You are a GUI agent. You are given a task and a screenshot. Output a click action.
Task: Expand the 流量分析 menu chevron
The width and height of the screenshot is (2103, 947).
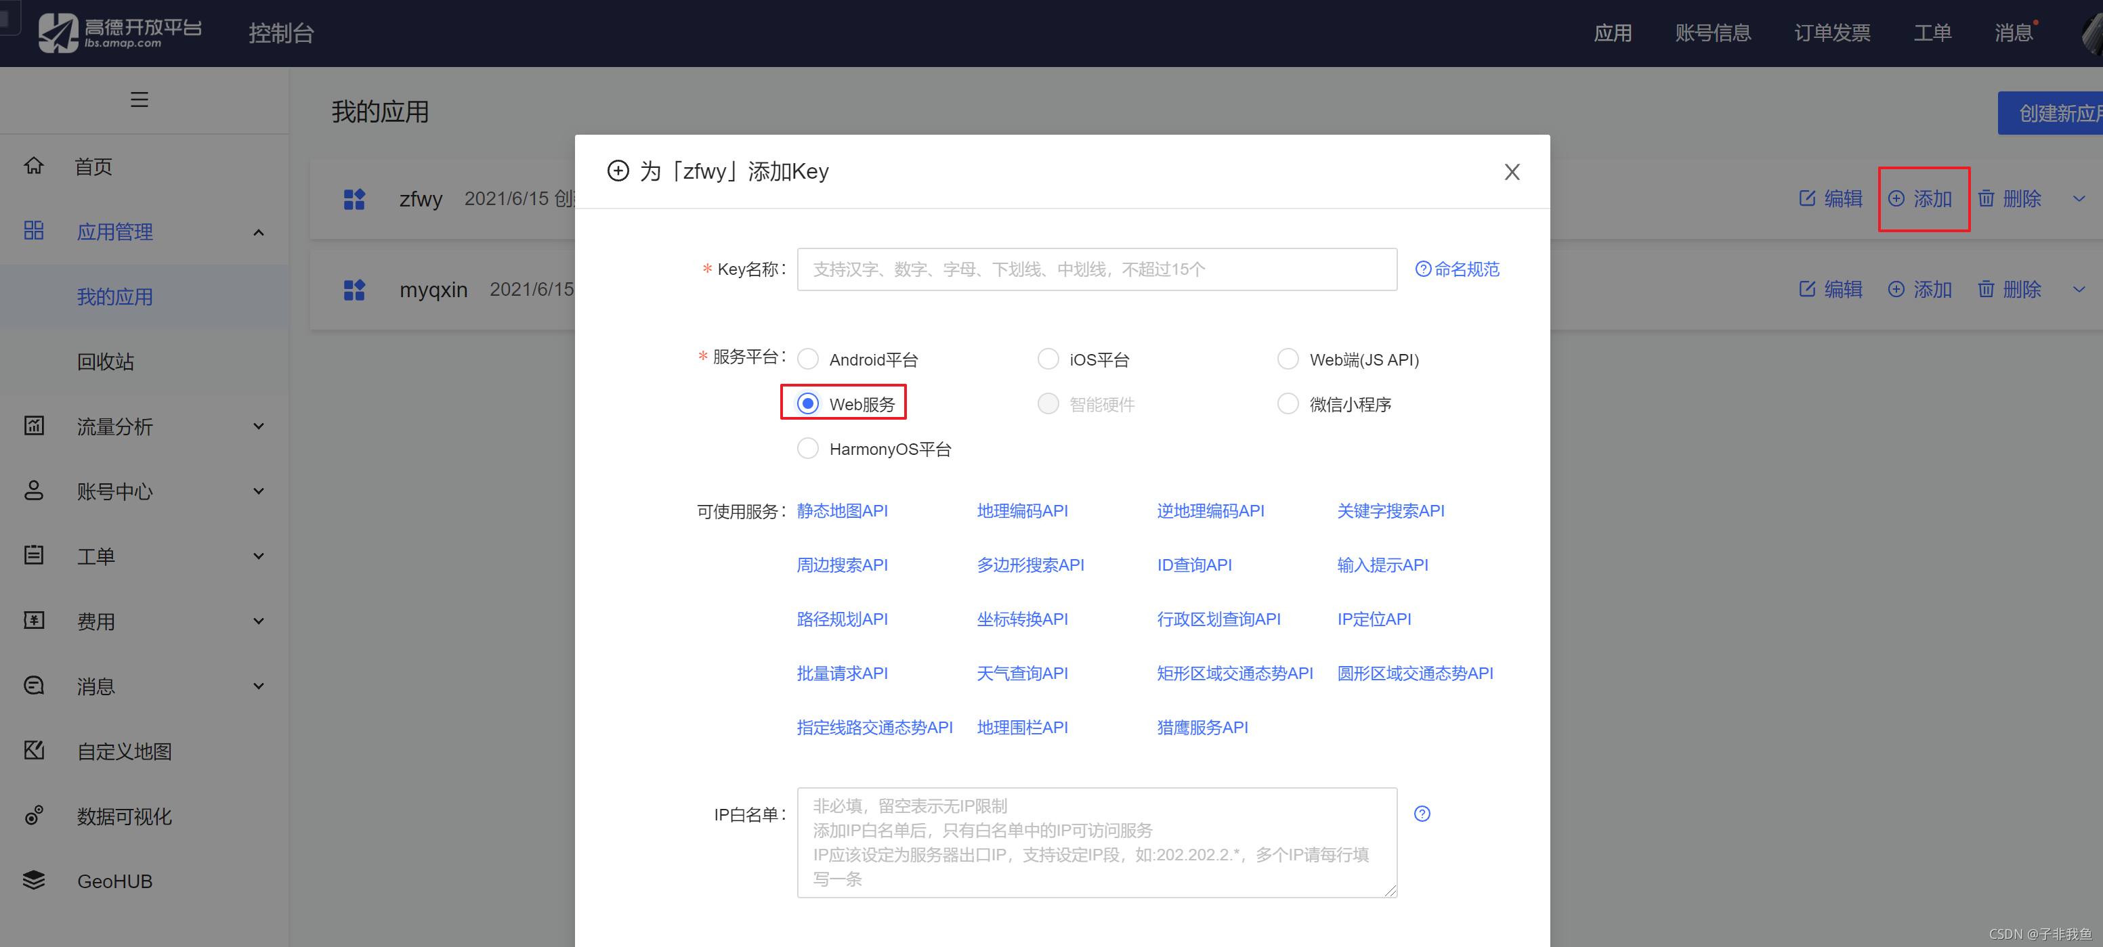coord(259,426)
